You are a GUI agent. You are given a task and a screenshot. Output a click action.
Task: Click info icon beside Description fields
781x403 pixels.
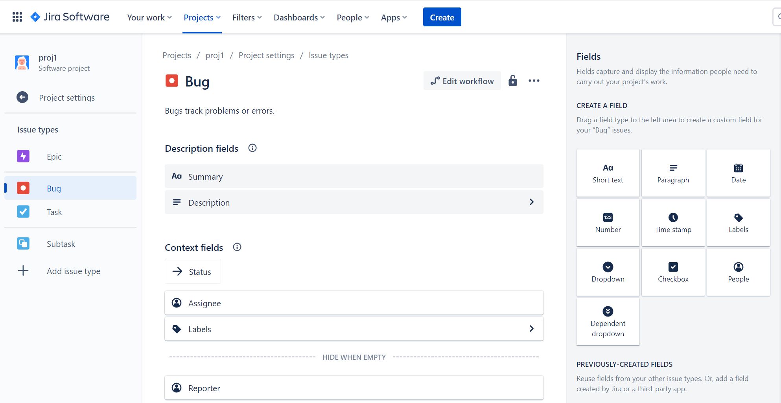tap(252, 148)
